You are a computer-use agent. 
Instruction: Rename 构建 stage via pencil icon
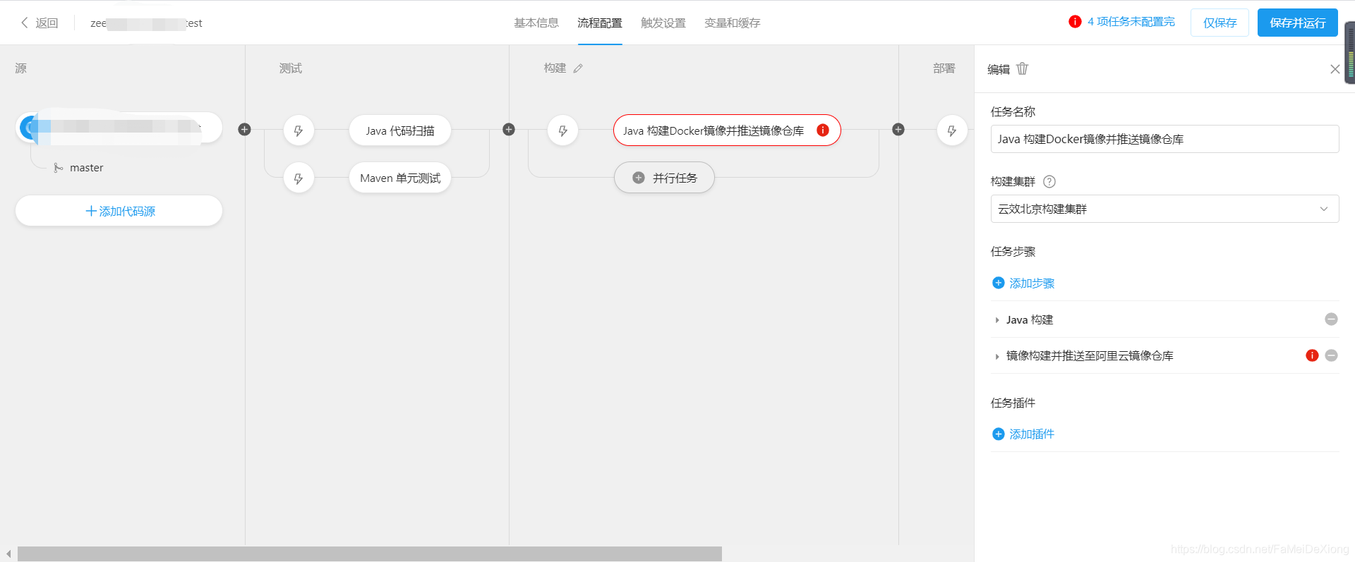click(x=578, y=68)
